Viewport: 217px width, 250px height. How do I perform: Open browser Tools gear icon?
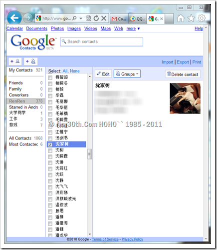[x=202, y=18]
